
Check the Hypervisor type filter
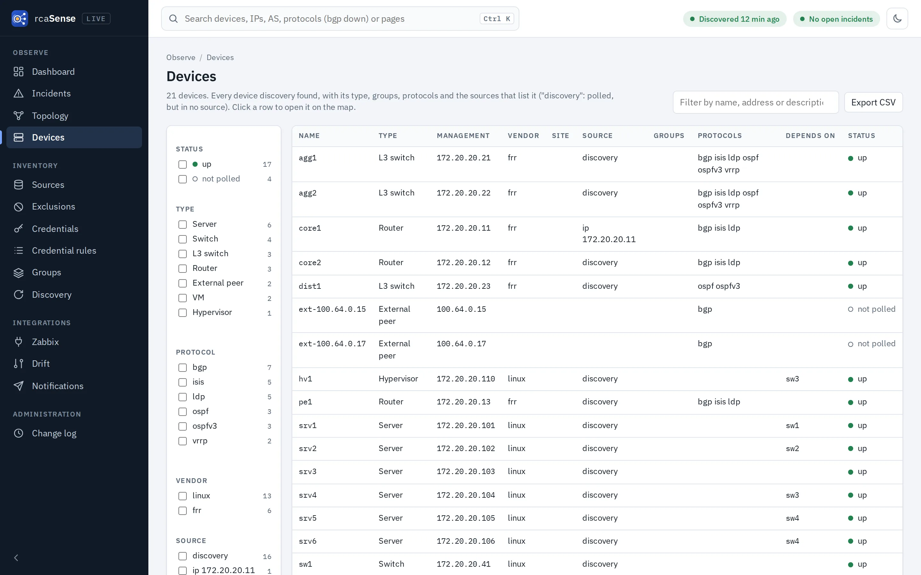point(183,313)
